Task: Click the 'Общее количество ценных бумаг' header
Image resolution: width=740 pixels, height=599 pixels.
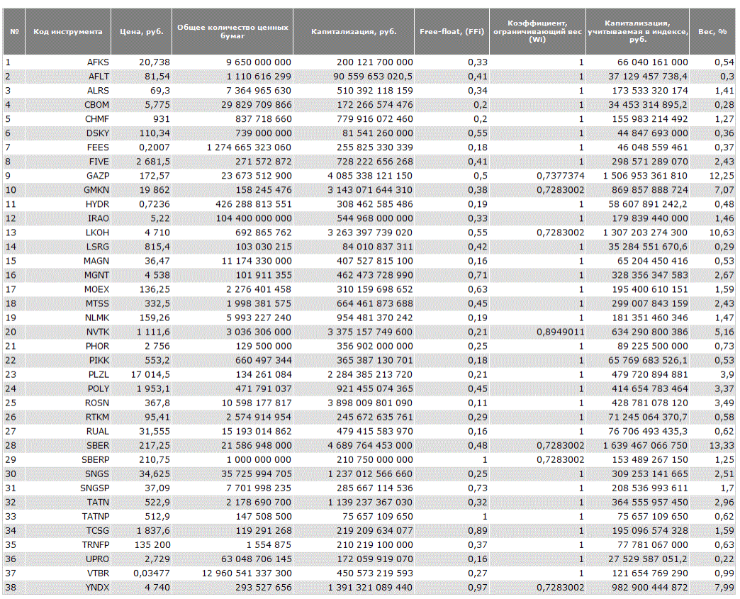Action: 232,32
